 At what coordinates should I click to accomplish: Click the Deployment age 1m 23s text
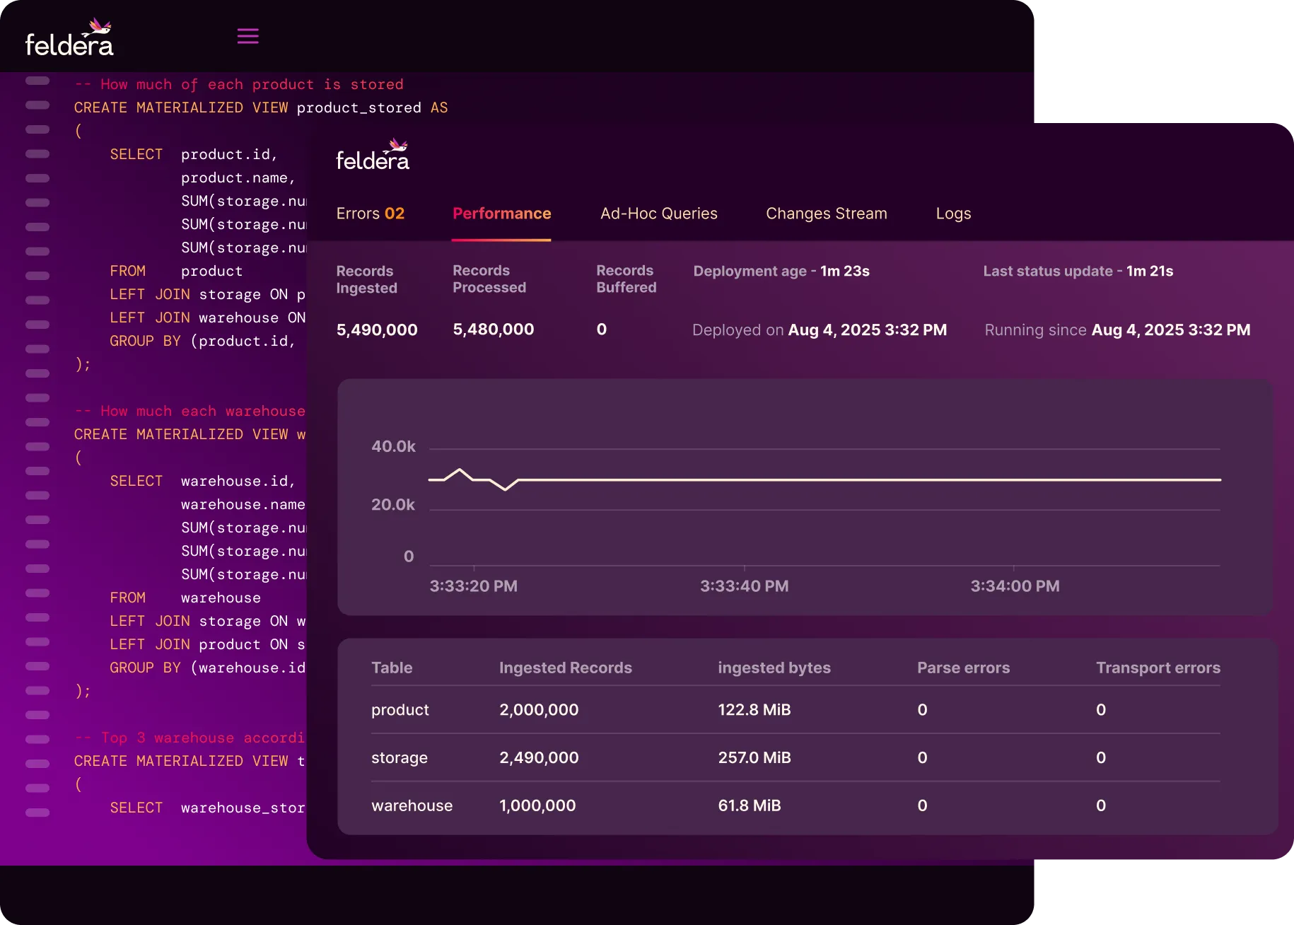click(x=781, y=271)
